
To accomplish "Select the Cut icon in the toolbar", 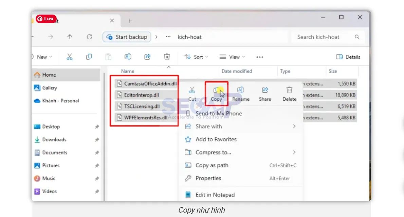I will (70, 57).
